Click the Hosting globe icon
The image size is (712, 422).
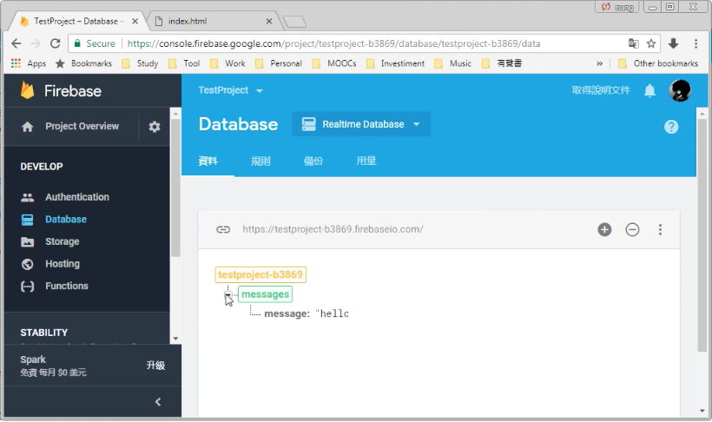point(27,264)
